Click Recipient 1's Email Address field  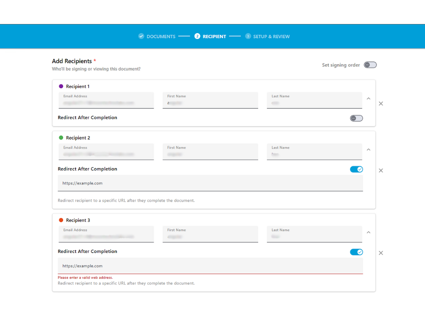pos(106,101)
